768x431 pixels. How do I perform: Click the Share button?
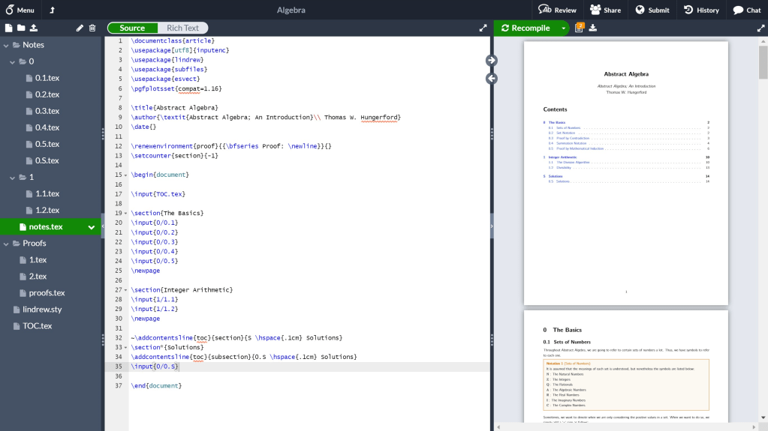click(x=605, y=10)
